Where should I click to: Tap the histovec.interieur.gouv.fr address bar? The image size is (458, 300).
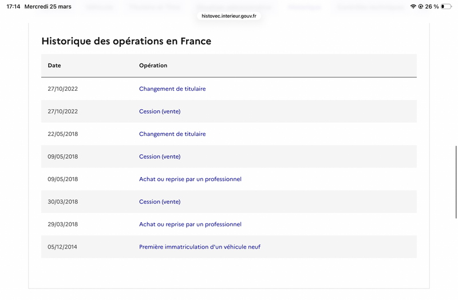click(x=229, y=16)
